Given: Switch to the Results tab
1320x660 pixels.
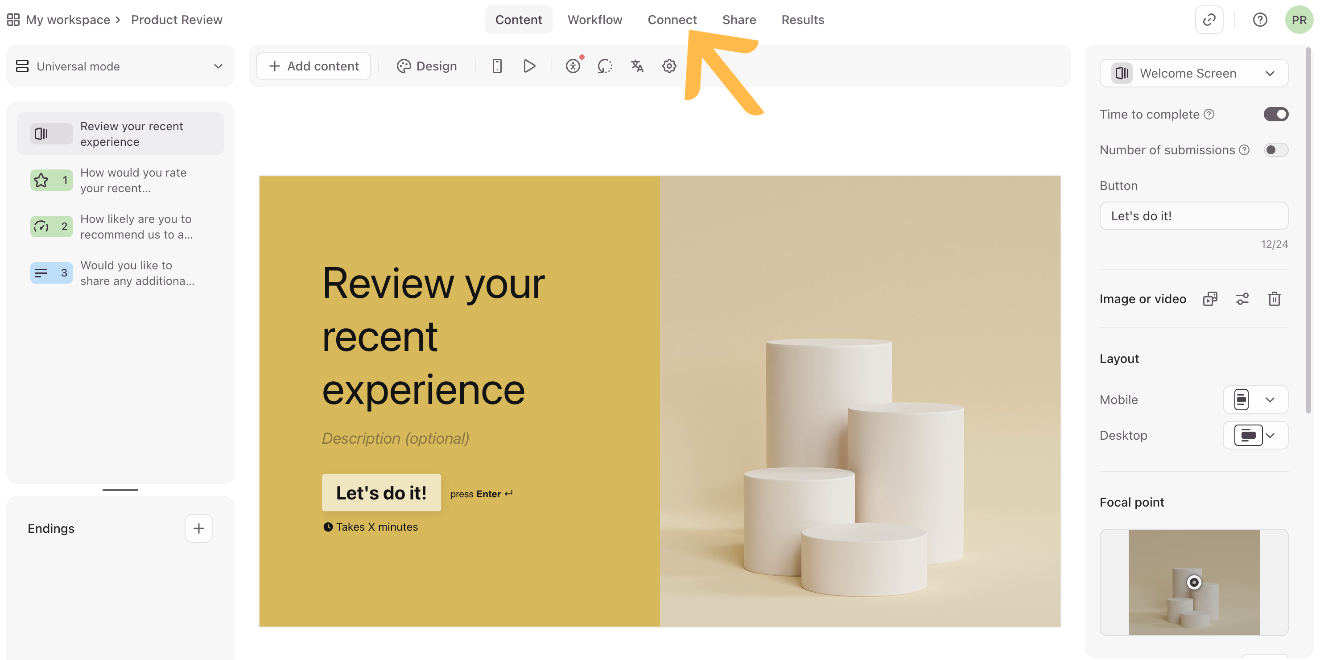Looking at the screenshot, I should [802, 20].
